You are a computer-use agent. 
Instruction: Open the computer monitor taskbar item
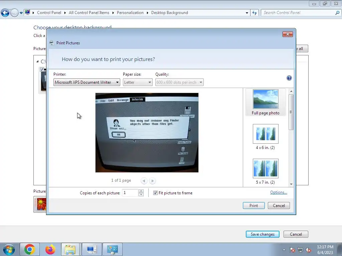[92, 249]
